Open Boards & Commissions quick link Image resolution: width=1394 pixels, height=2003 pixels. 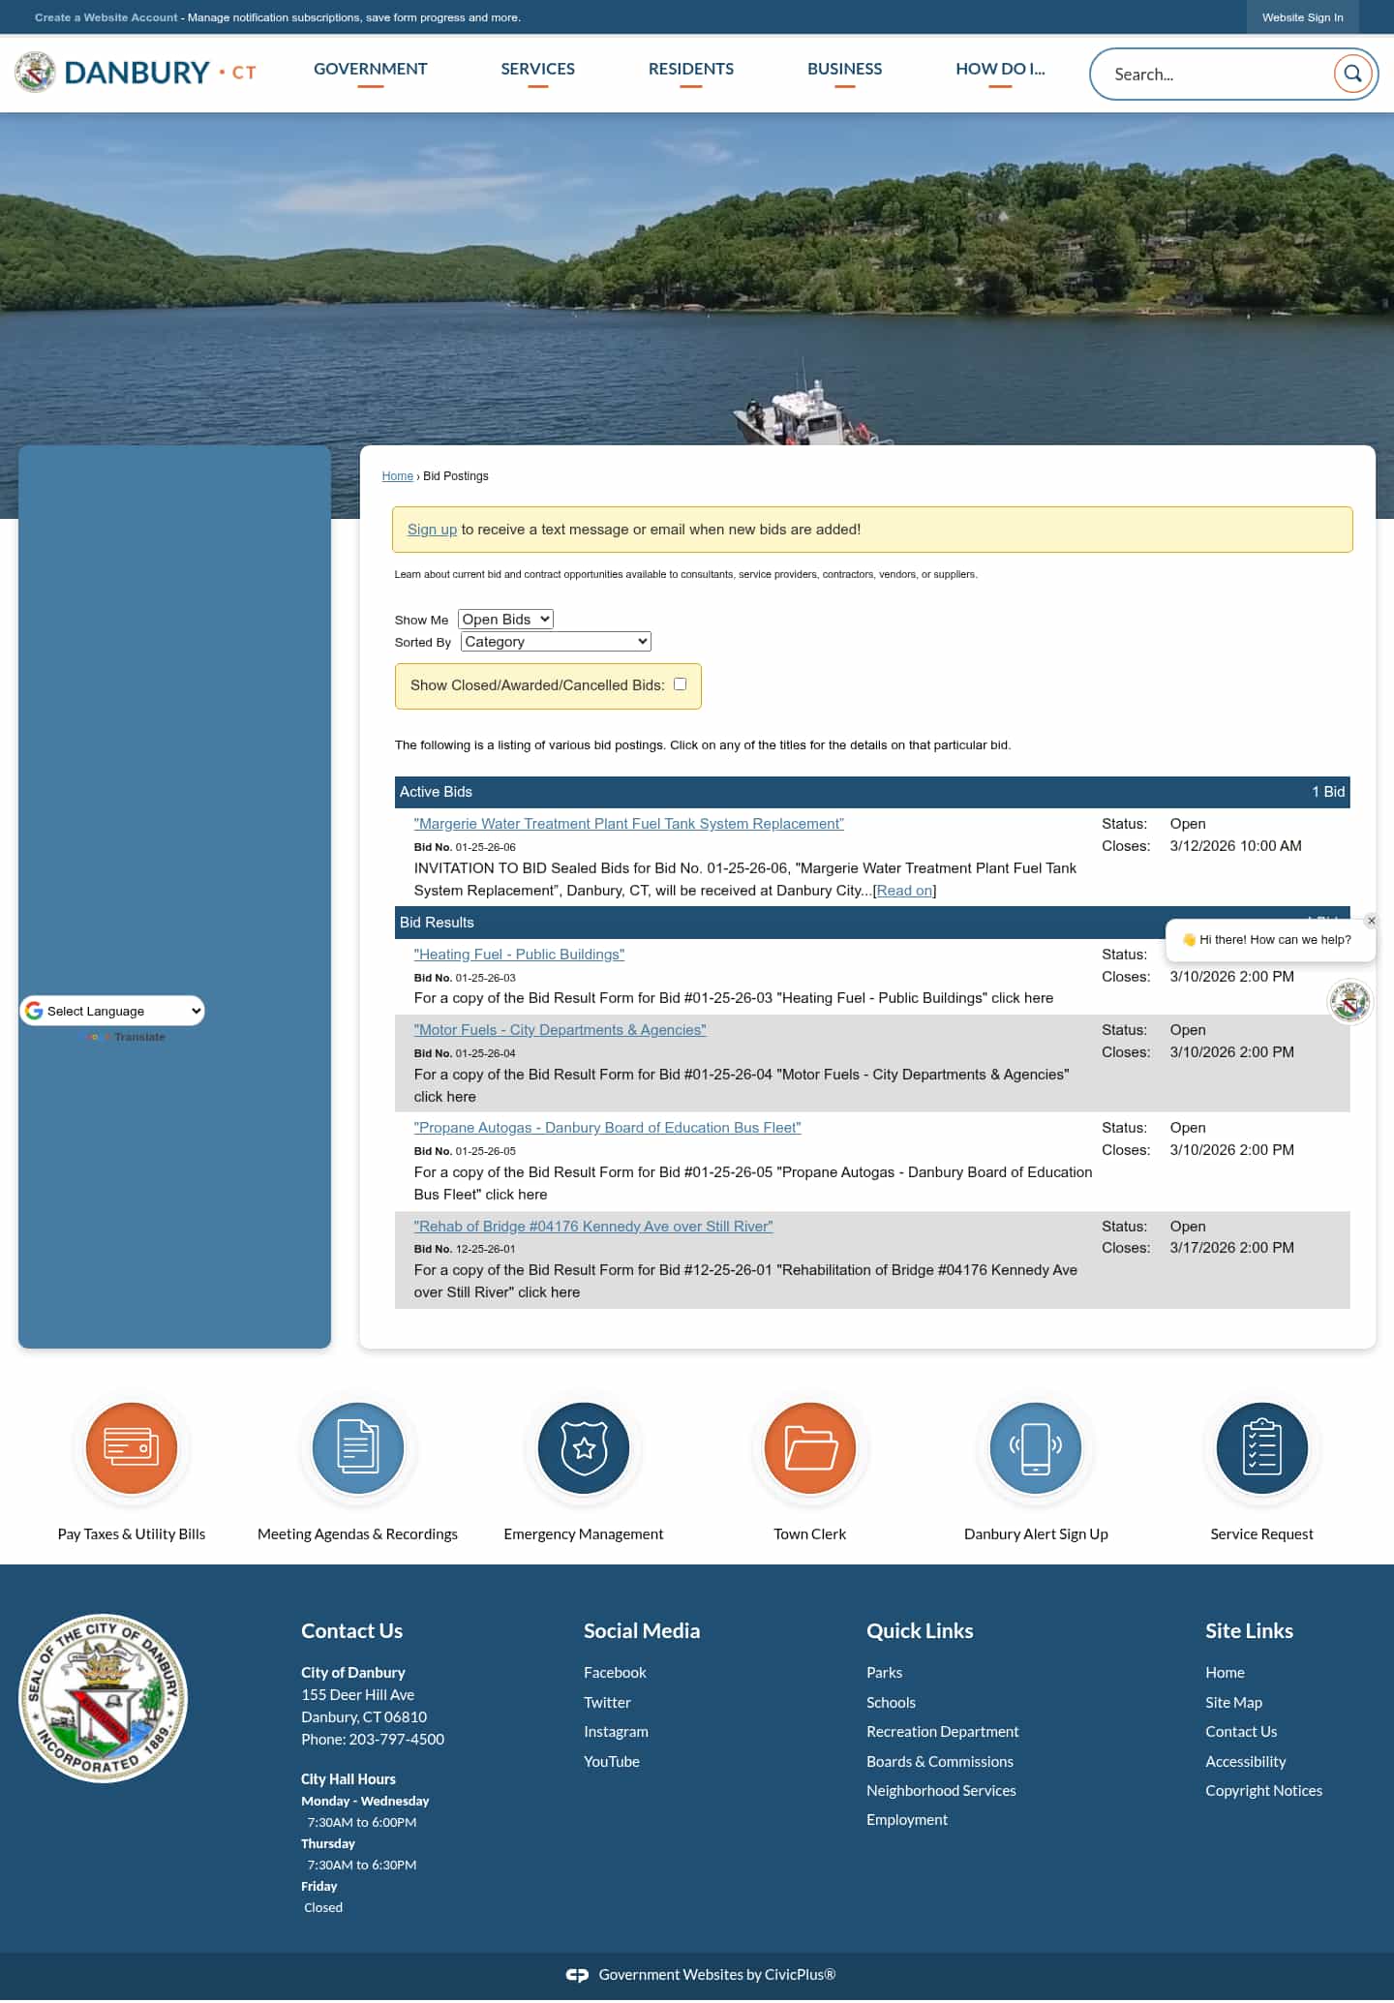(940, 1762)
